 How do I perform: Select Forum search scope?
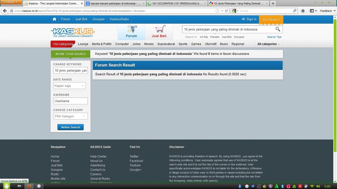215,37
